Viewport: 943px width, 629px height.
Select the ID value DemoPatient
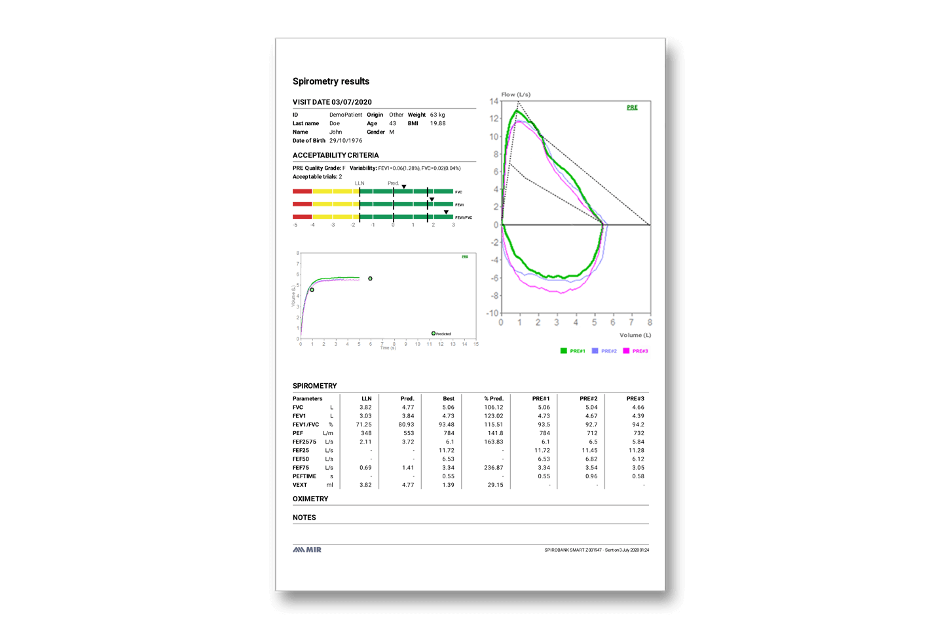click(346, 115)
